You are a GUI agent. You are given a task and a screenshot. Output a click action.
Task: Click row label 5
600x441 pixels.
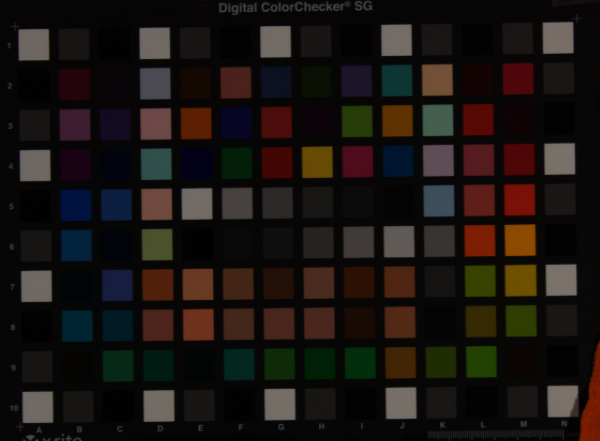11,207
